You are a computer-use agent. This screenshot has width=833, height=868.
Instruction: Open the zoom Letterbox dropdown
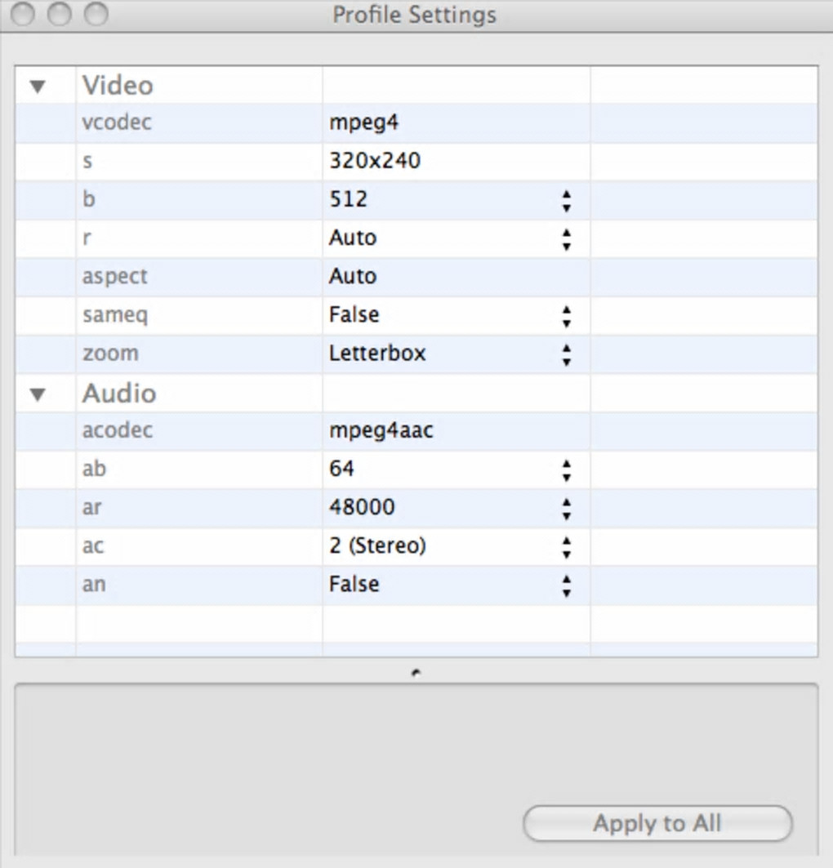[x=566, y=354]
